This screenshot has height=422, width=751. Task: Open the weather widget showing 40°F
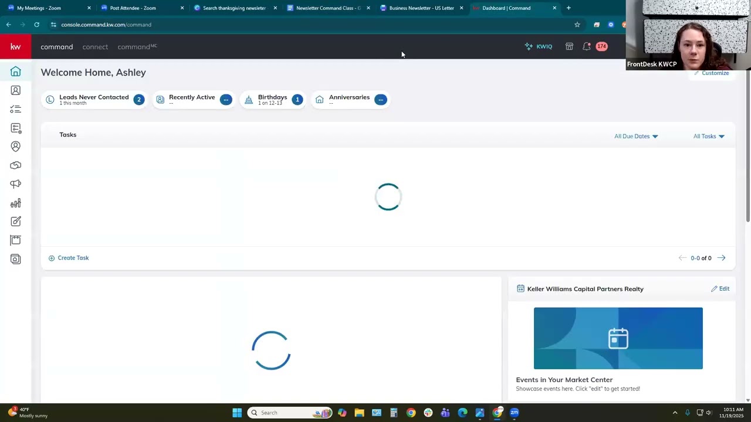pos(28,413)
